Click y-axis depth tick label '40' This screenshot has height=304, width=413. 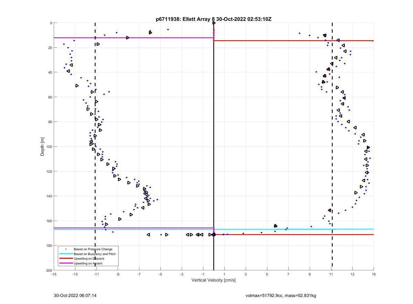[50, 72]
